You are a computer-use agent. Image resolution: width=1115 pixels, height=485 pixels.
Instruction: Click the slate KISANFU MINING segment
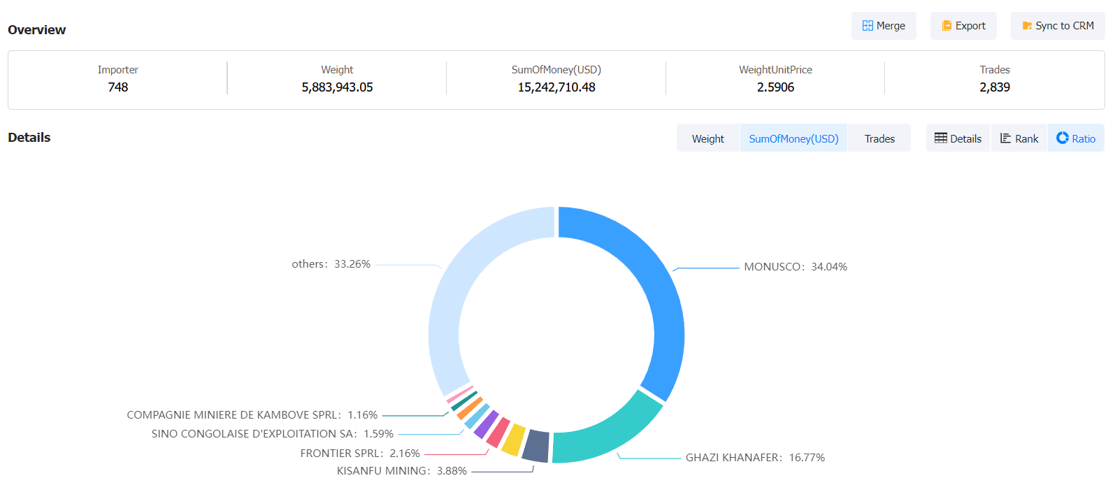[536, 446]
